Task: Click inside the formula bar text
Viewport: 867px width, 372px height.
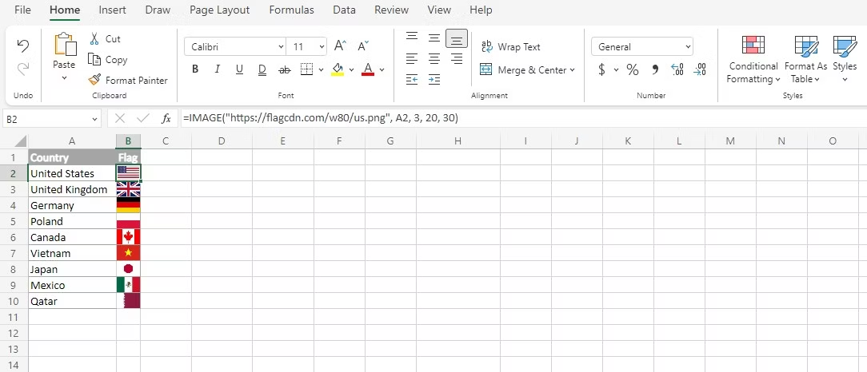Action: point(322,118)
